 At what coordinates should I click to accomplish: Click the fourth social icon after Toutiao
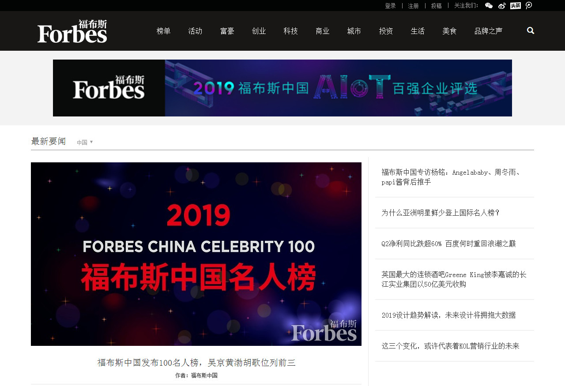pos(529,6)
